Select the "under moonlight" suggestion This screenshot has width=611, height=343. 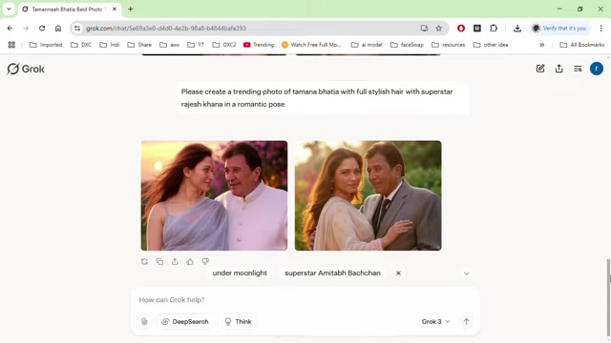[x=240, y=273]
